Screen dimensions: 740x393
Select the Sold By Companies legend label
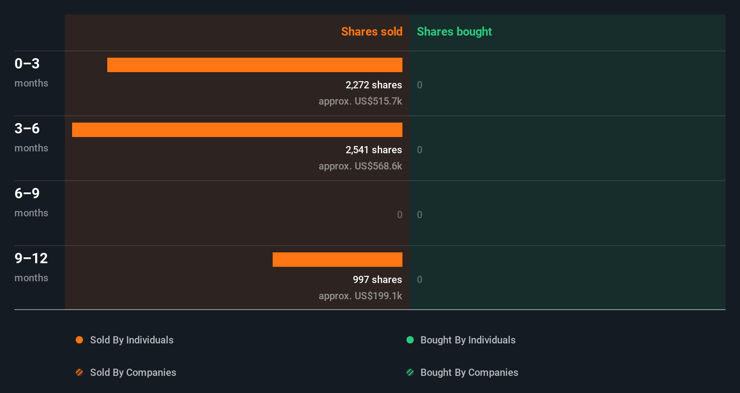133,373
